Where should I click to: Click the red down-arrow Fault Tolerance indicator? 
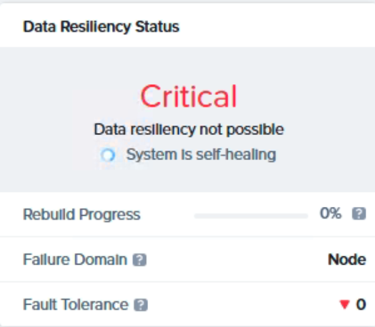pos(344,305)
